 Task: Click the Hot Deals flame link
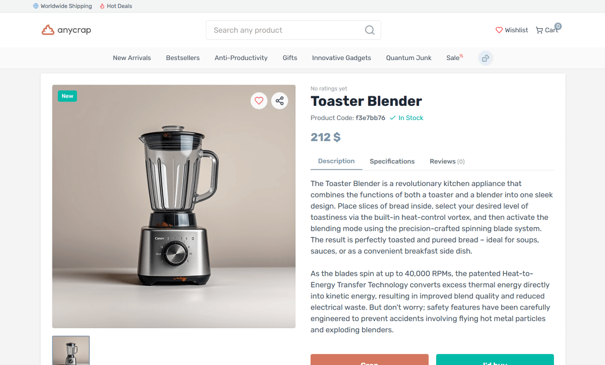pyautogui.click(x=116, y=6)
